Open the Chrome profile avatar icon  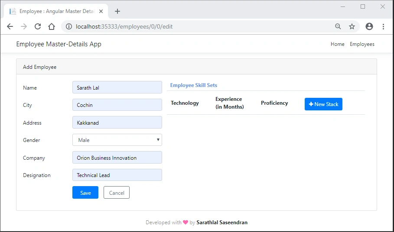[x=369, y=26]
